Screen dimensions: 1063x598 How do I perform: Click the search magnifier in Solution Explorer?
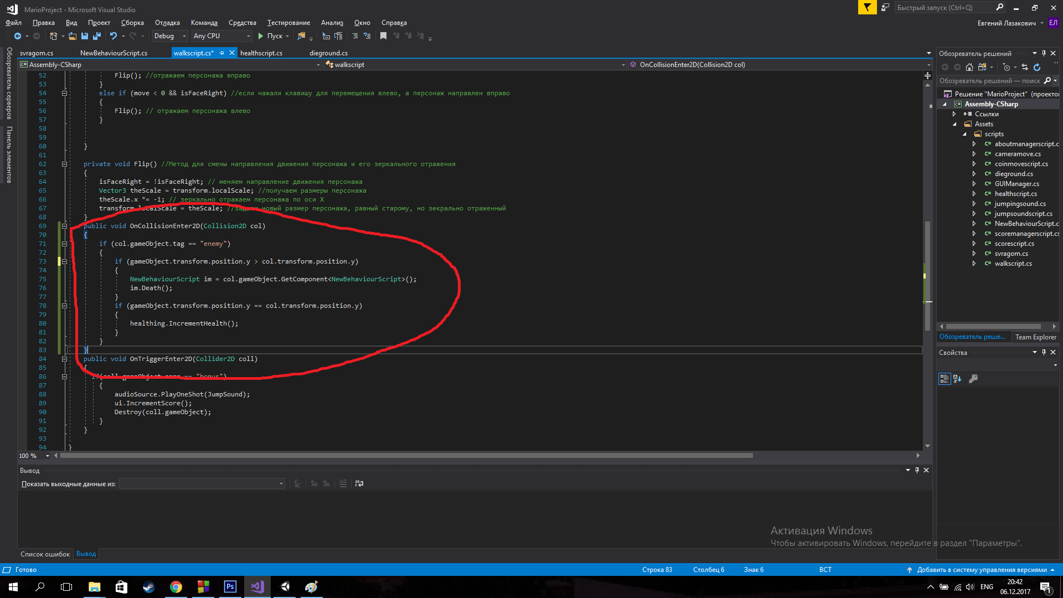(x=1047, y=81)
